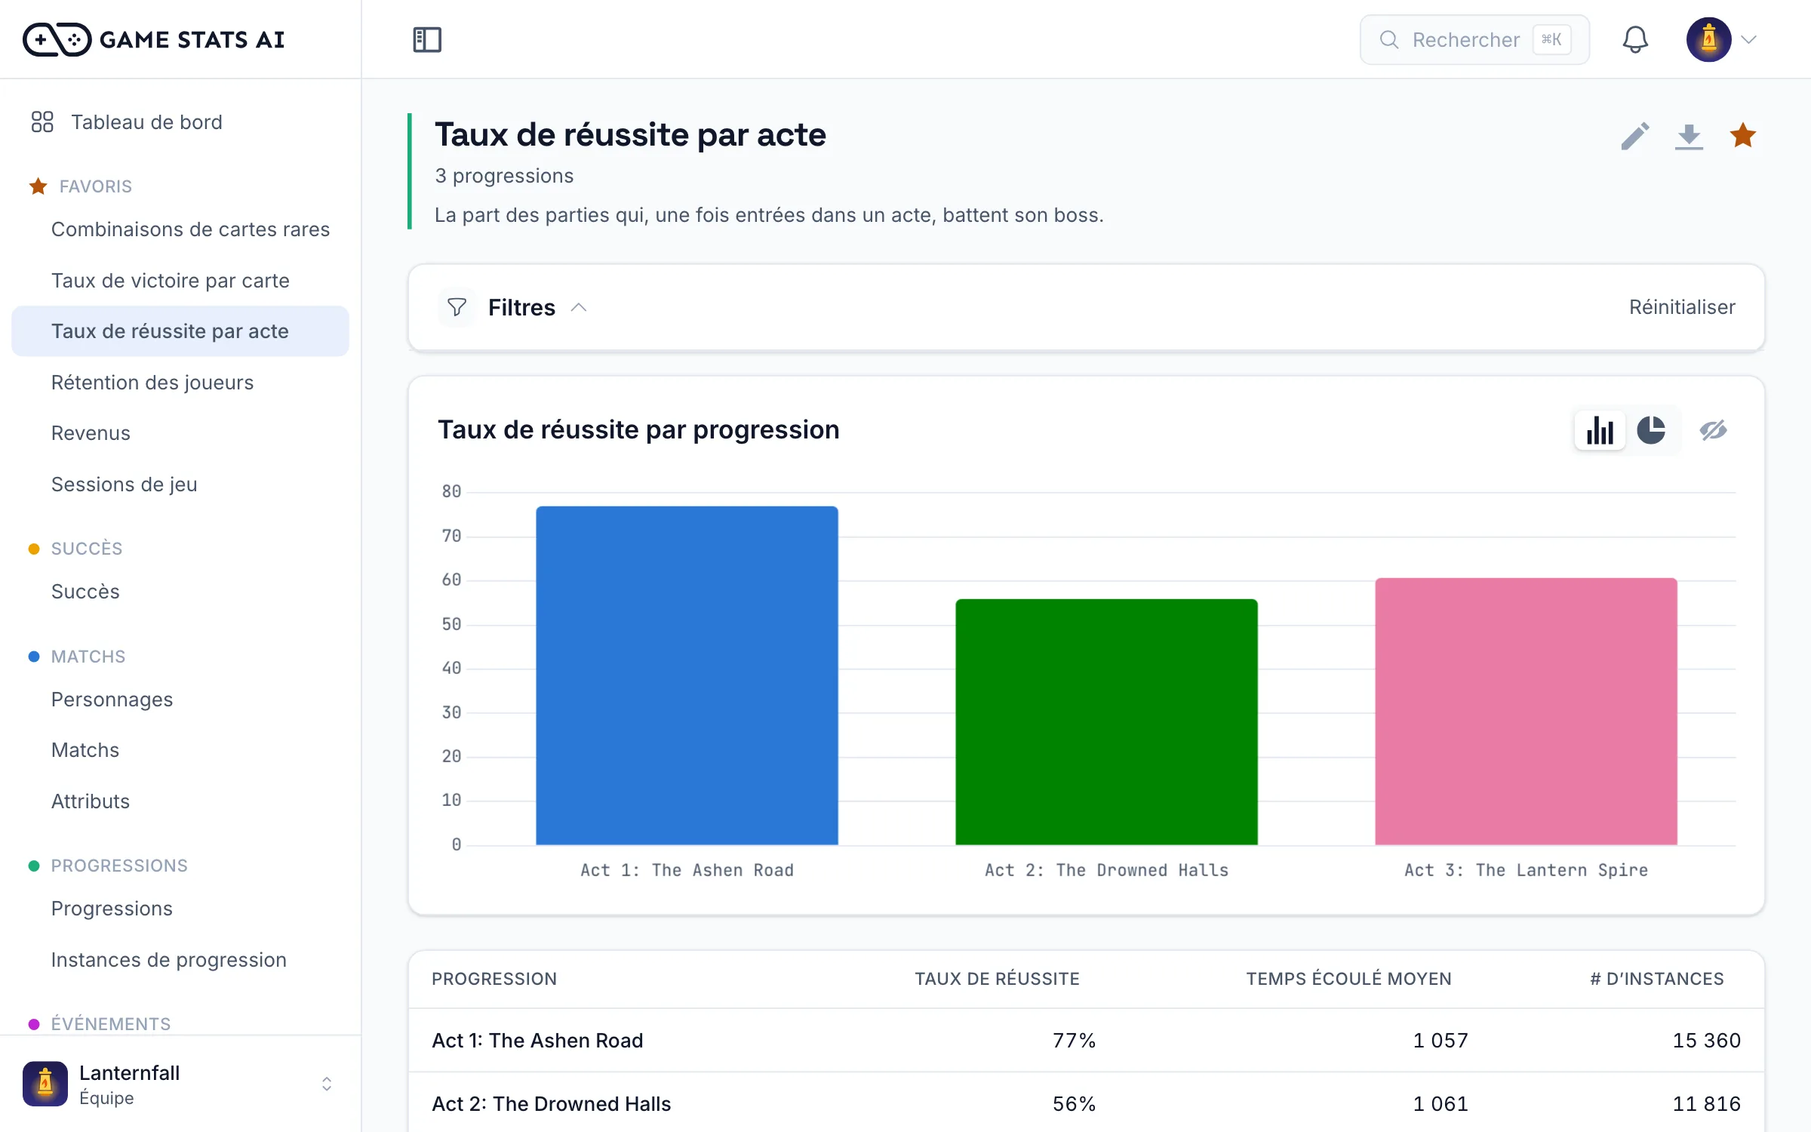Download the report
This screenshot has width=1811, height=1132.
(1689, 136)
